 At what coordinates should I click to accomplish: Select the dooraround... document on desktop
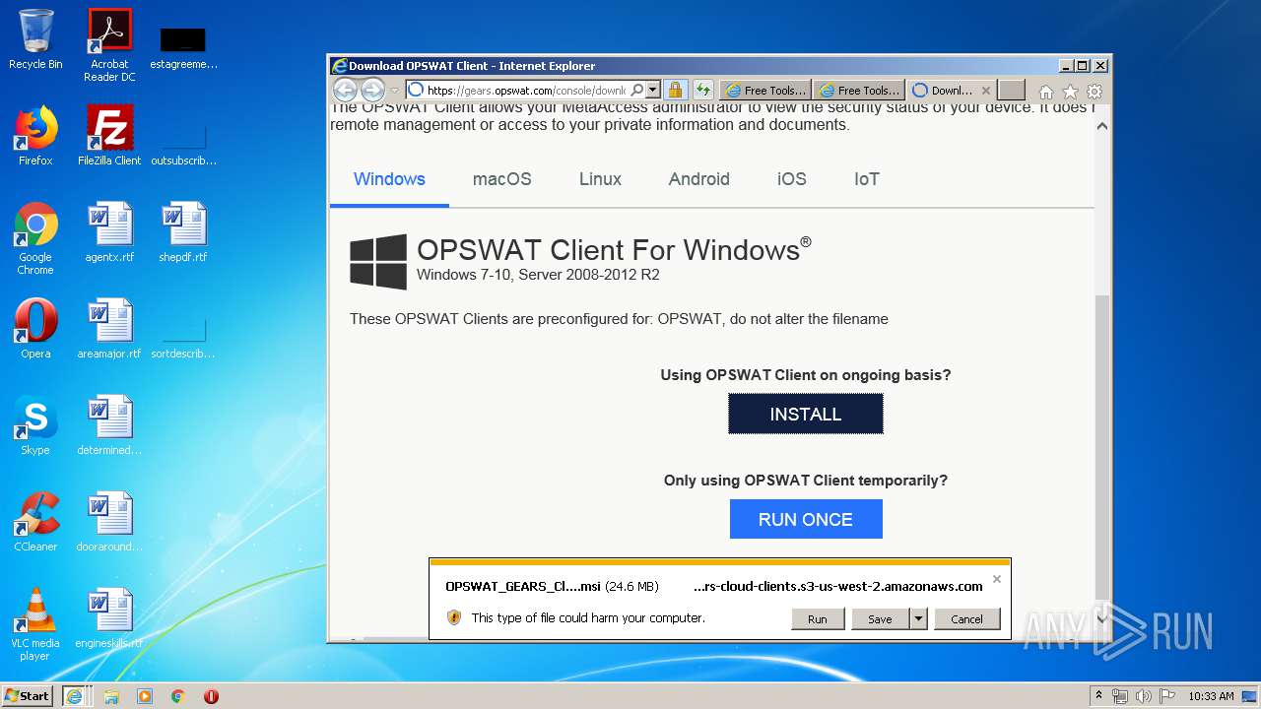(x=109, y=522)
